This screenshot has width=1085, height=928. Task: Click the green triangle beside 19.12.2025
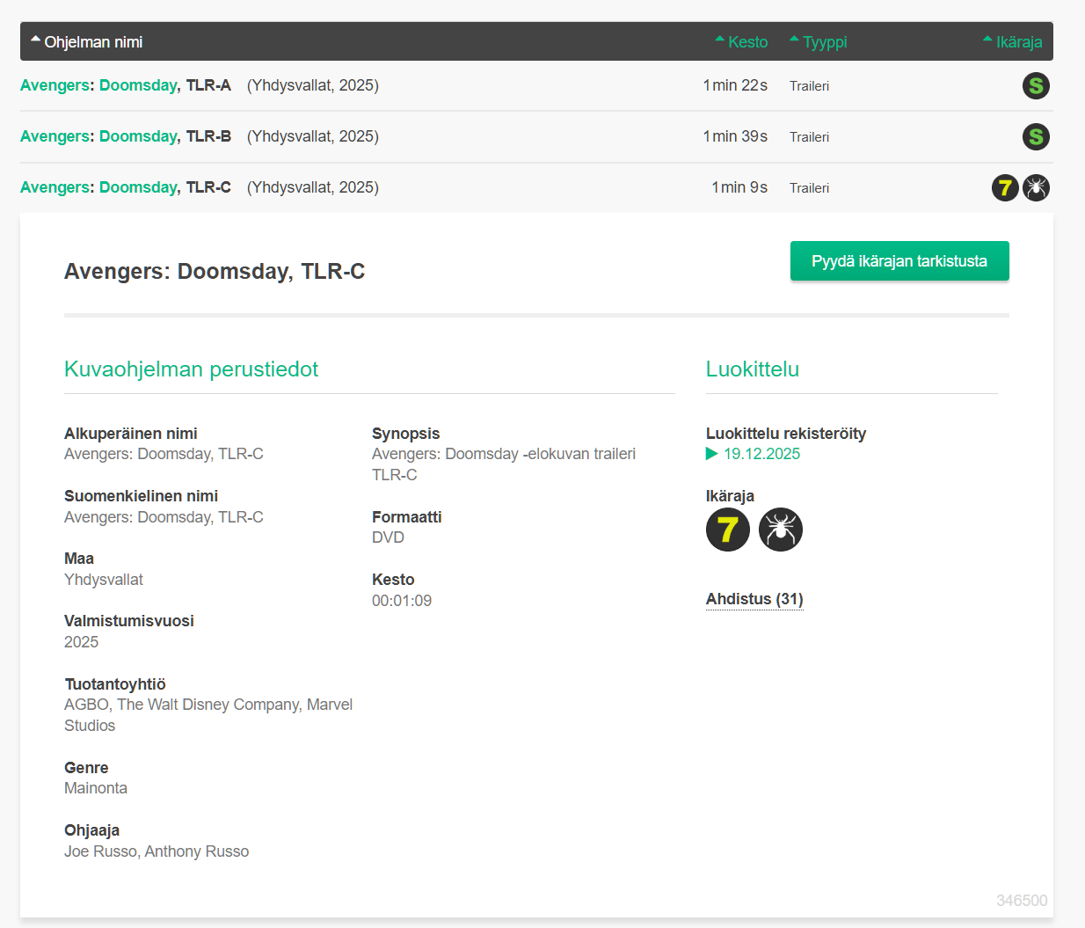(x=712, y=454)
